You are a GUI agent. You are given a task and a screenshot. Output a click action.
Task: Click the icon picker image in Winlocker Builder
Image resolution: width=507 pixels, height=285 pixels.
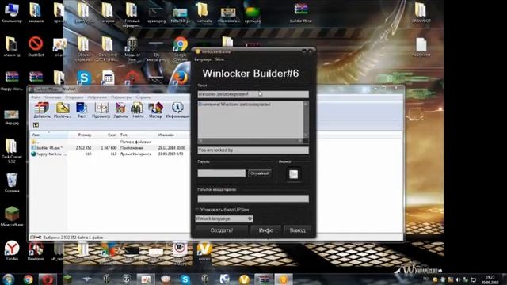point(293,174)
